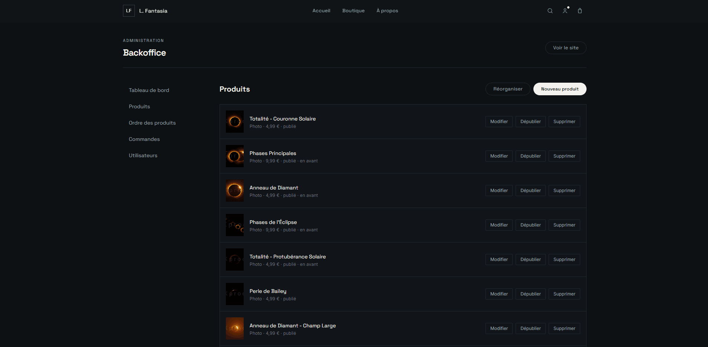Click the L. Fantasia site title
Viewport: 708px width, 347px height.
click(x=153, y=11)
